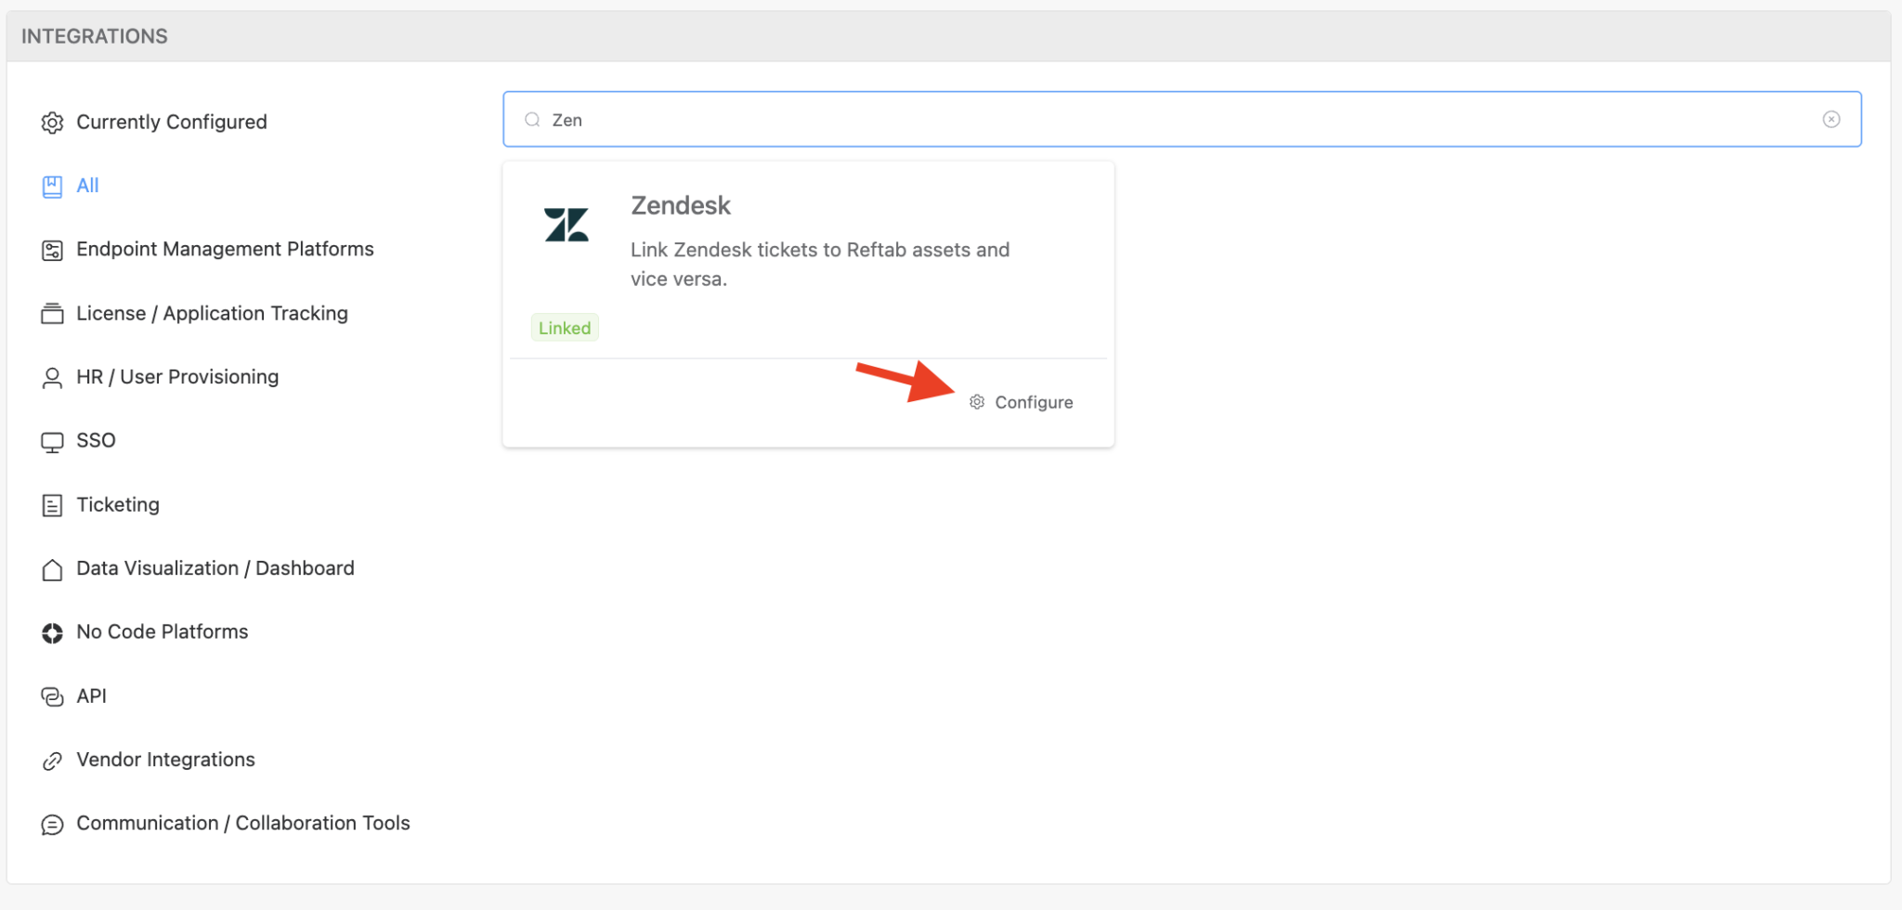Clear the search field with the X icon

tap(1830, 119)
